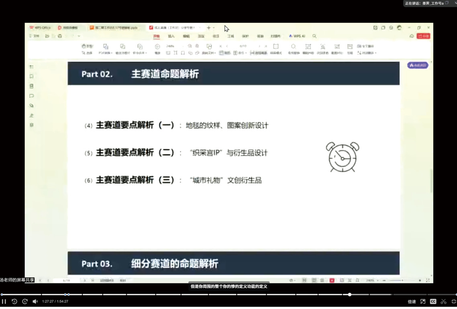Mute the video volume speaker icon
The height and width of the screenshot is (309, 457).
pyautogui.click(x=35, y=301)
